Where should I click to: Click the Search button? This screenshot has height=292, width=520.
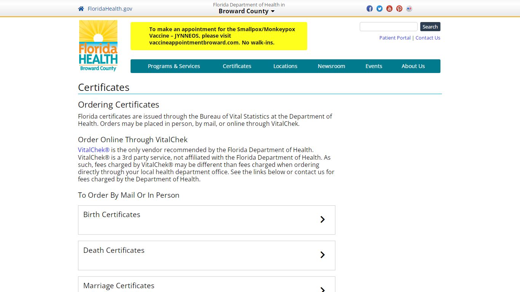[x=430, y=27]
